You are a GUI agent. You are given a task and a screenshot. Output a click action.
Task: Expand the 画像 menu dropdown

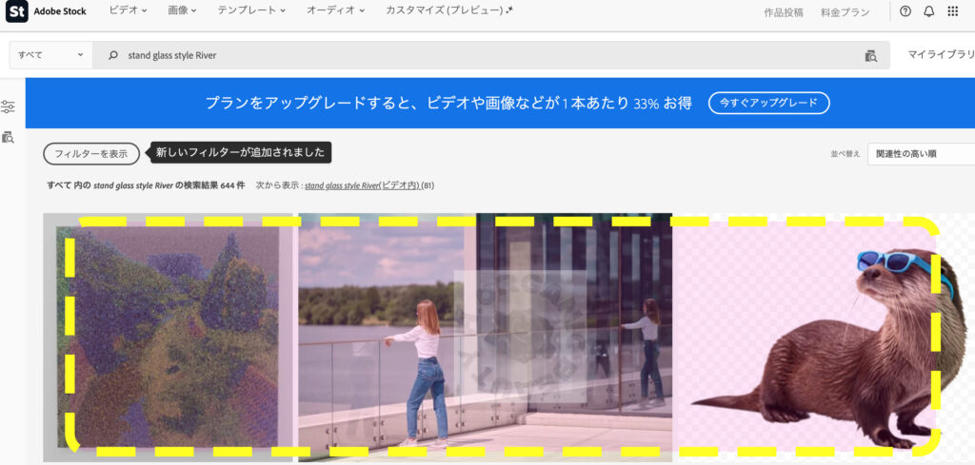point(181,10)
